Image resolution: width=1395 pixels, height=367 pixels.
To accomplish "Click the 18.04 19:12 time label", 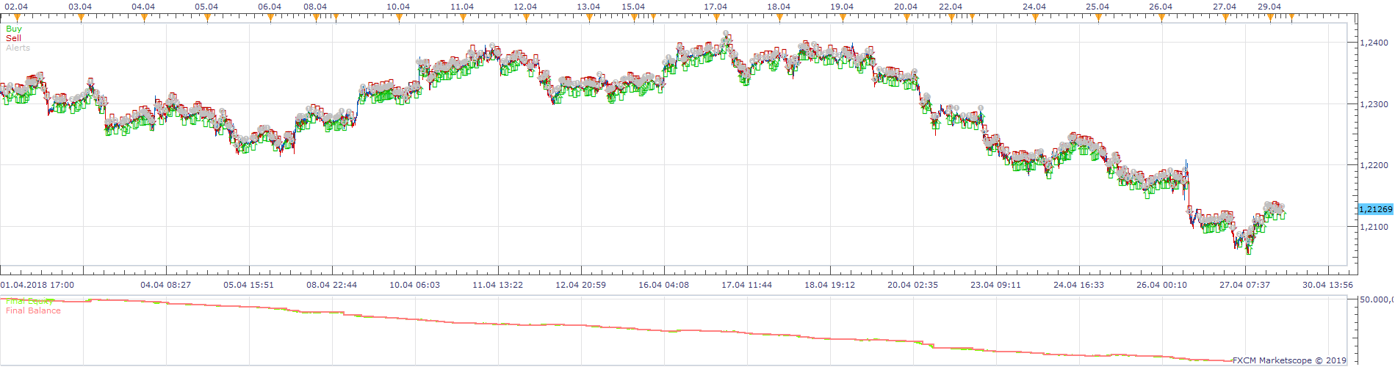I will (x=830, y=285).
